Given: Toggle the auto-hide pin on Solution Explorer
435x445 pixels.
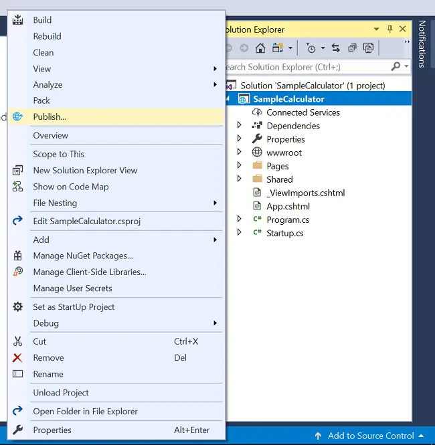Looking at the screenshot, I should coord(390,29).
